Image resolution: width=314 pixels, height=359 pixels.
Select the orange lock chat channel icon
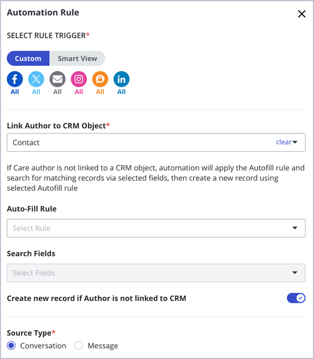click(100, 79)
